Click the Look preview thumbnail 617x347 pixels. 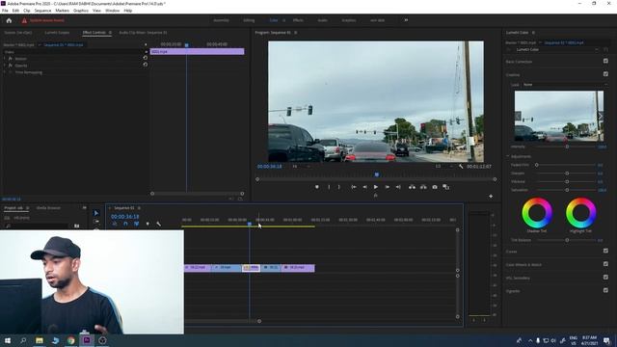tap(559, 116)
